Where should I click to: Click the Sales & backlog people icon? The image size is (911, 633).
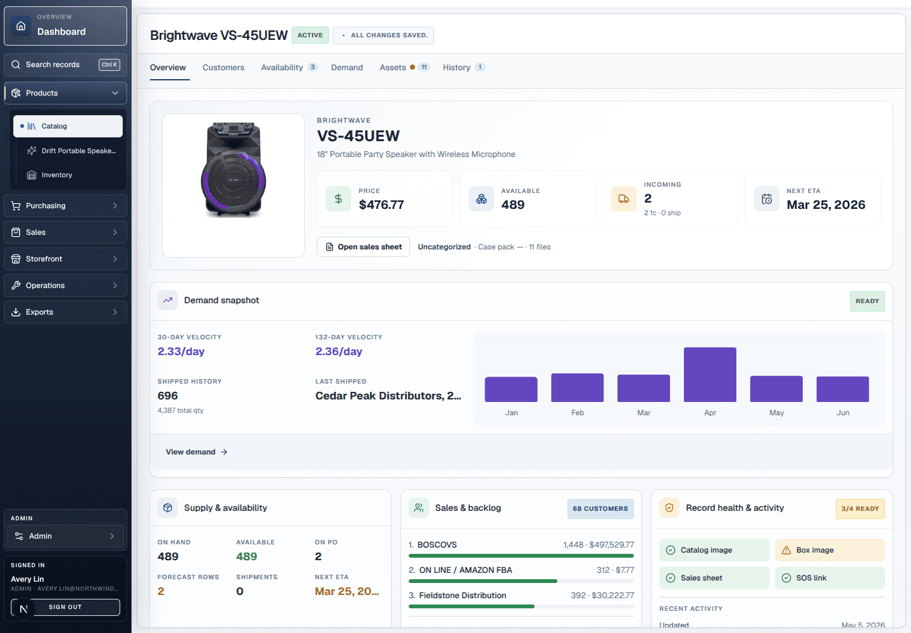coord(419,508)
